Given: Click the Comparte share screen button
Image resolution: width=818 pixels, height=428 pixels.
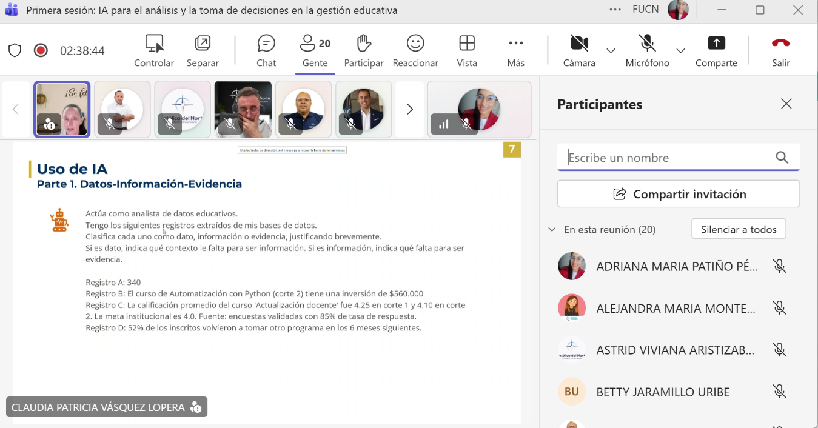Looking at the screenshot, I should (x=716, y=51).
